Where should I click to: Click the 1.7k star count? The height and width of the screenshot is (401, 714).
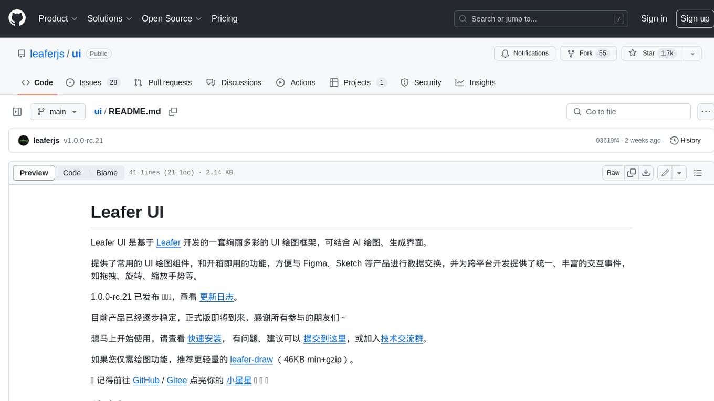coord(667,54)
